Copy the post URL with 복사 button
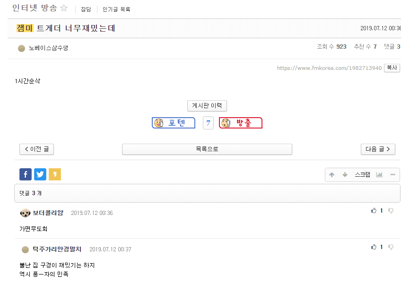 (392, 68)
